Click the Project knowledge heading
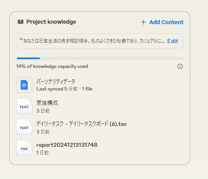208x179 pixels. tap(51, 22)
